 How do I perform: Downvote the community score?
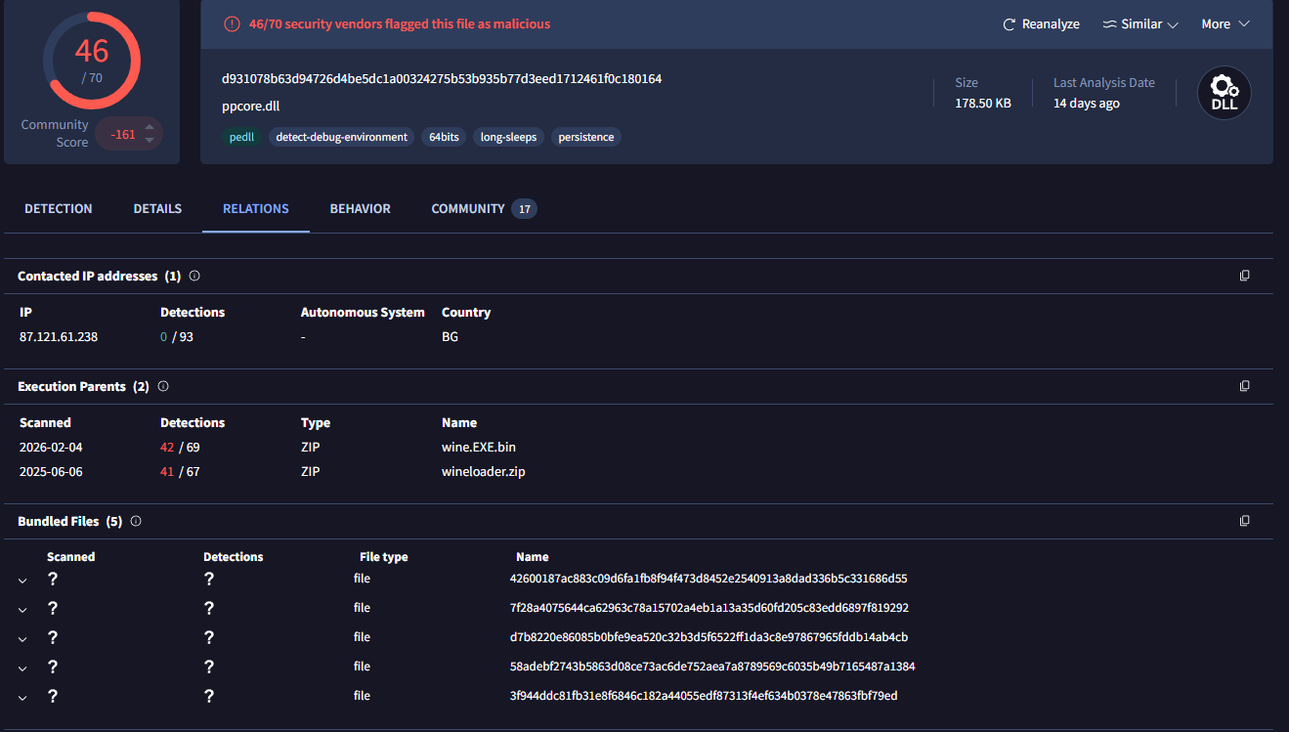tap(150, 141)
